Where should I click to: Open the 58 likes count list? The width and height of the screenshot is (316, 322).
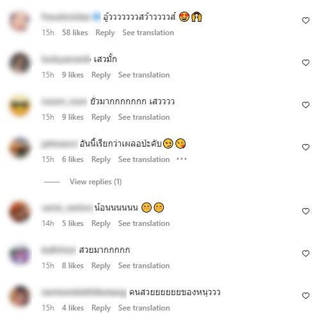[x=75, y=33]
